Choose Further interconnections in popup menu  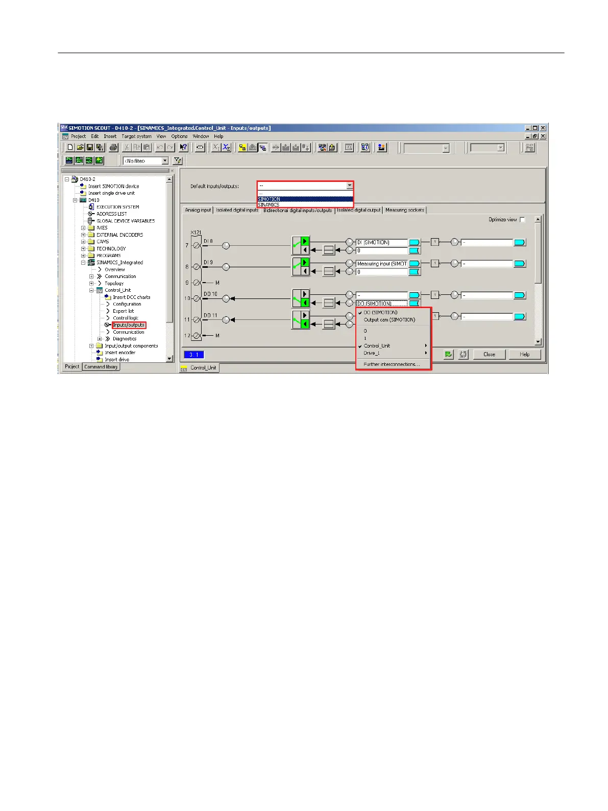(x=392, y=364)
